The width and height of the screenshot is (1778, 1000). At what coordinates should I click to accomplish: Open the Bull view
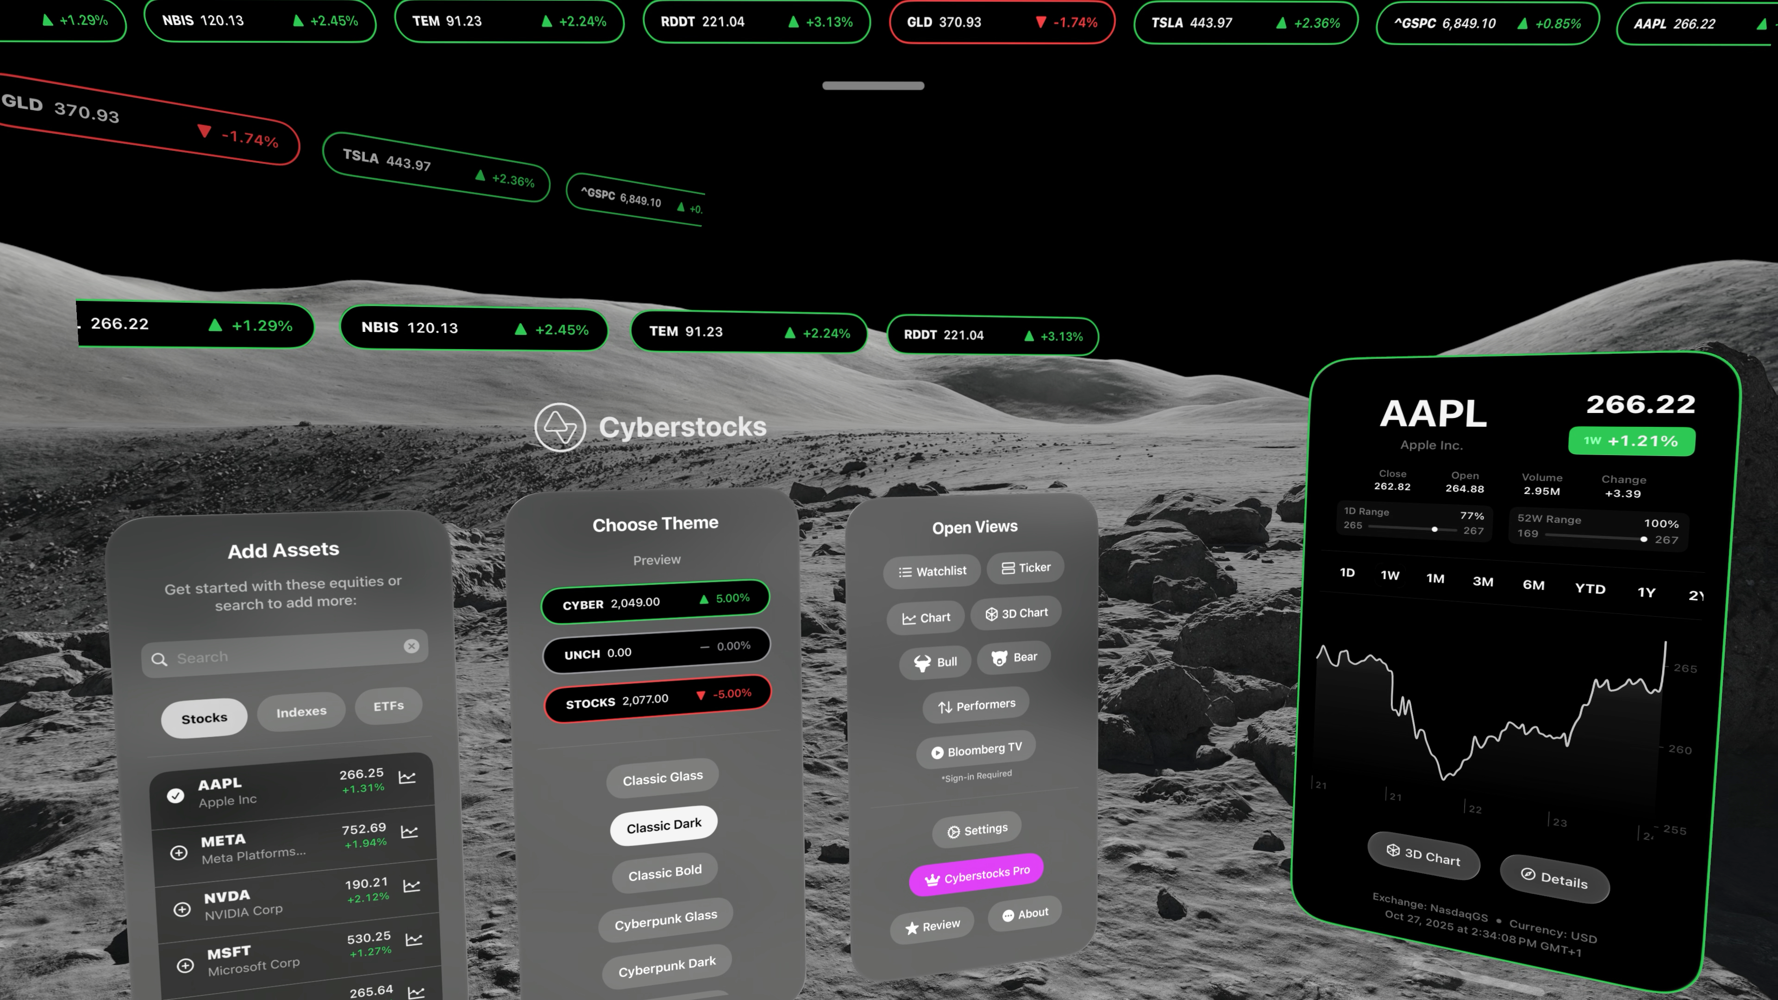(935, 662)
